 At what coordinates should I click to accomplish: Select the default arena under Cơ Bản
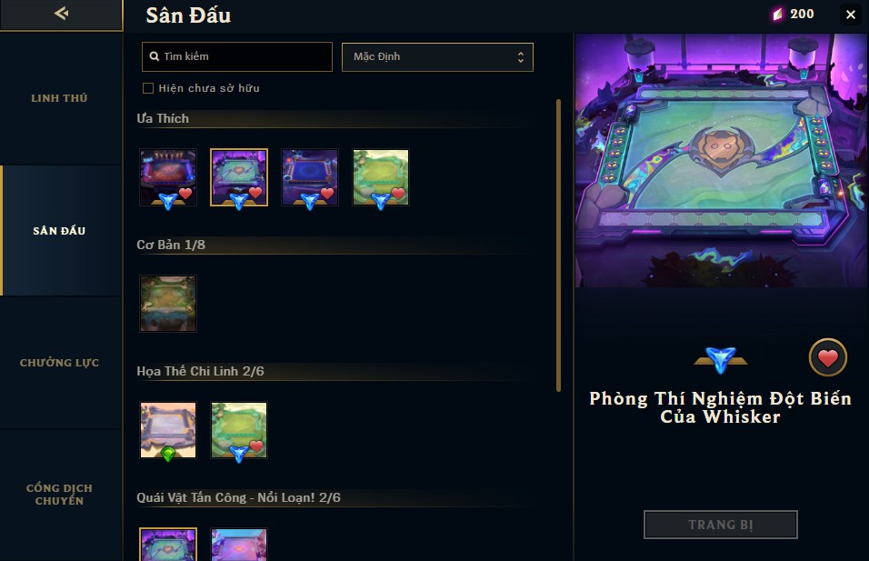(168, 304)
